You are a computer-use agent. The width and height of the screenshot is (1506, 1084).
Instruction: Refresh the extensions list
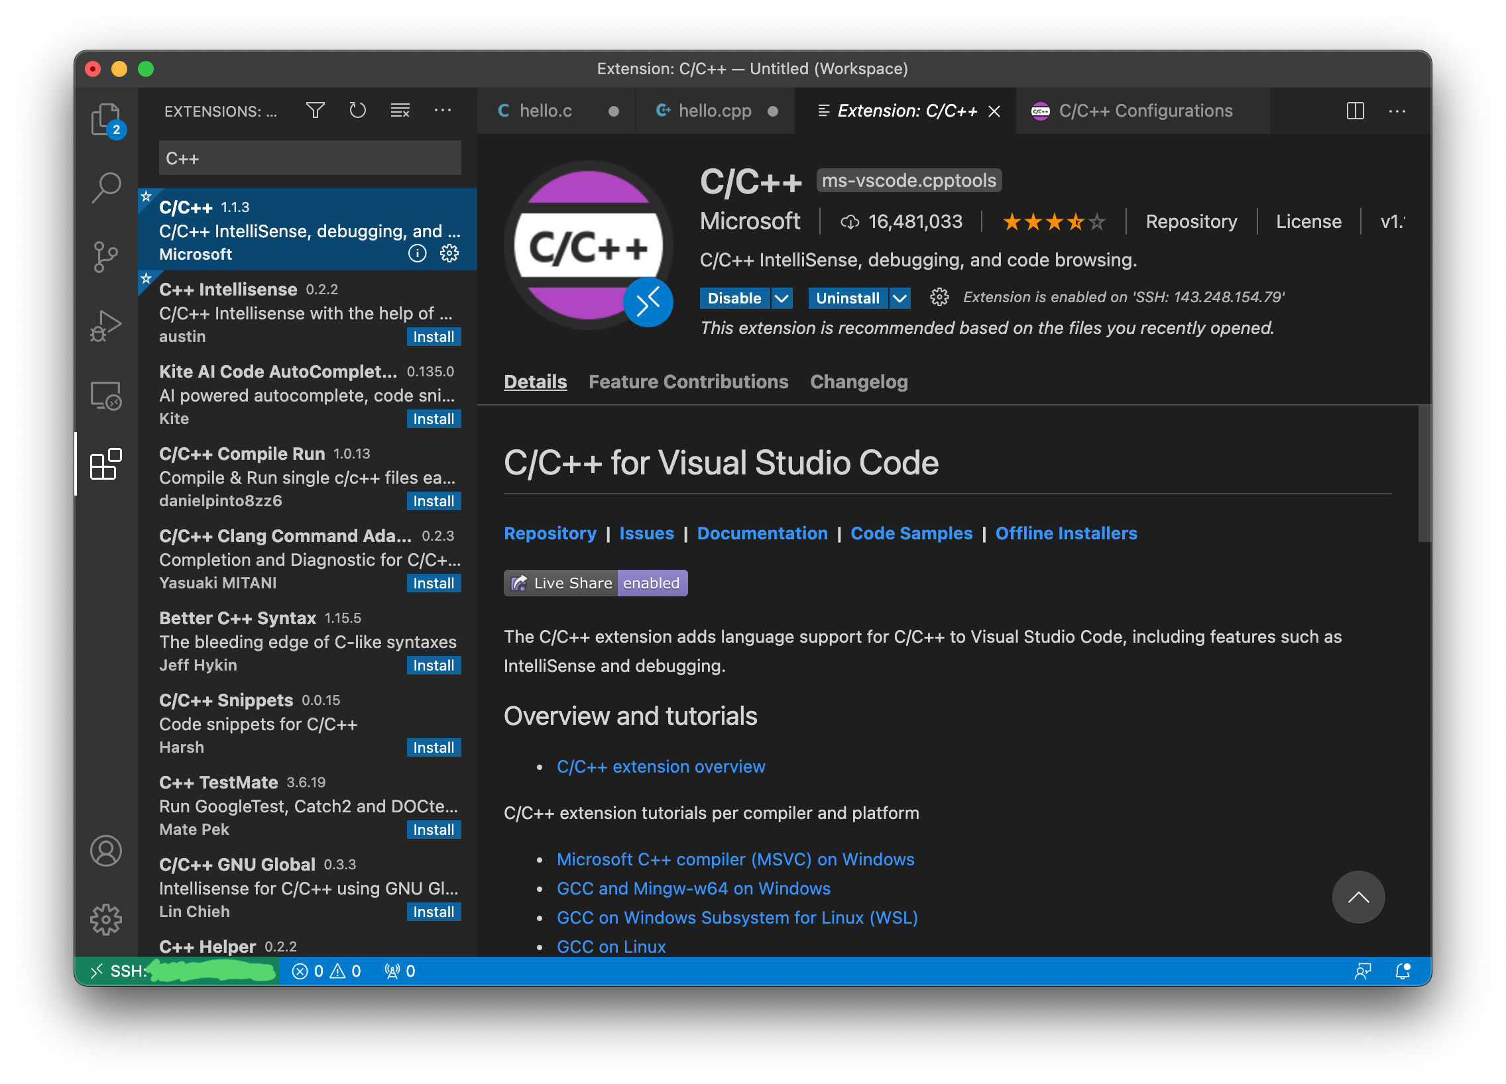358,110
